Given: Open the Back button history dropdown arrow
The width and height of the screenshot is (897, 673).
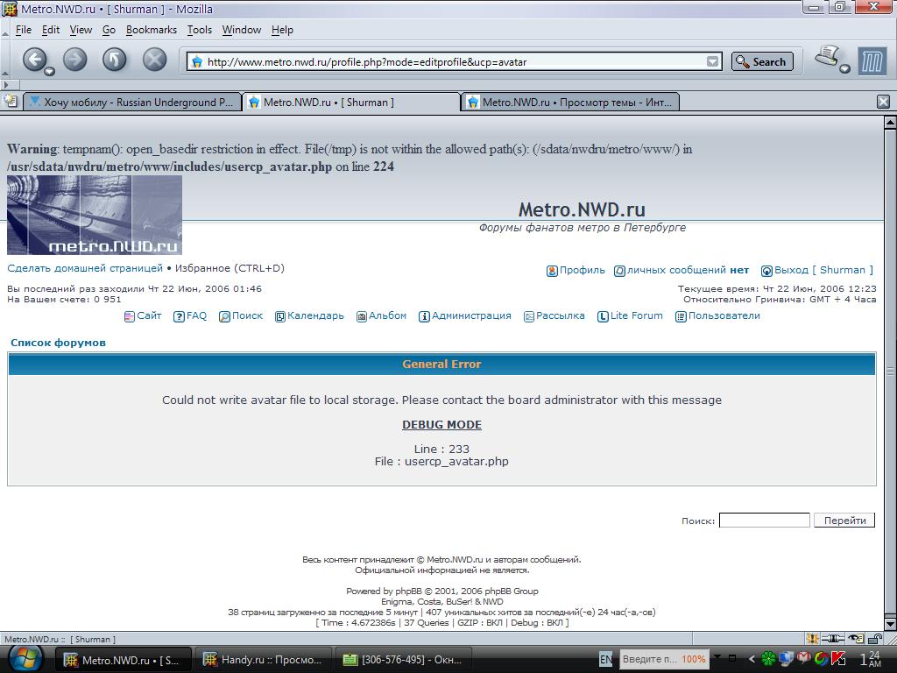Looking at the screenshot, I should (x=50, y=71).
